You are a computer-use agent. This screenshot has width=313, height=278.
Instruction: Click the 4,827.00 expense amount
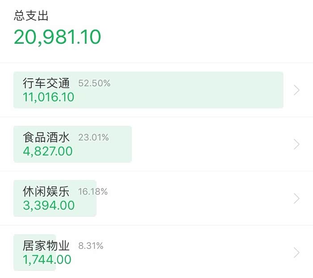click(48, 151)
